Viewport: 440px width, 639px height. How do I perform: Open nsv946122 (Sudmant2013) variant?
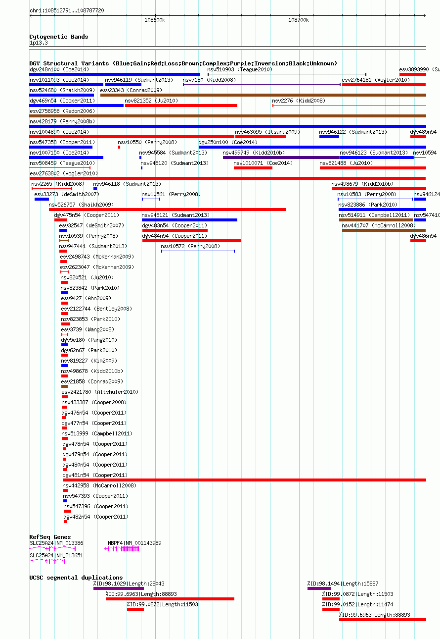pos(353,132)
